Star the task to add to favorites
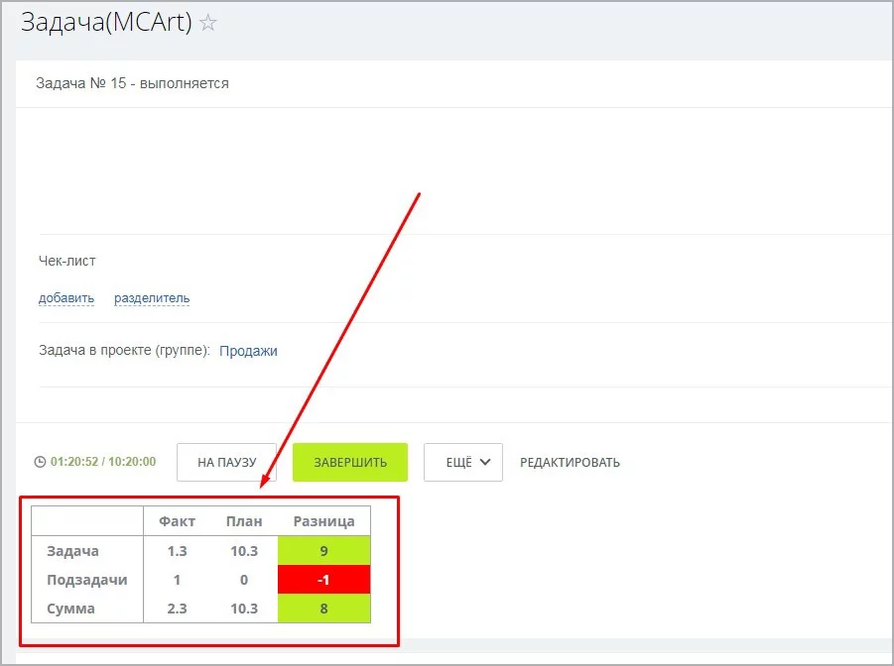The height and width of the screenshot is (666, 894). (207, 24)
